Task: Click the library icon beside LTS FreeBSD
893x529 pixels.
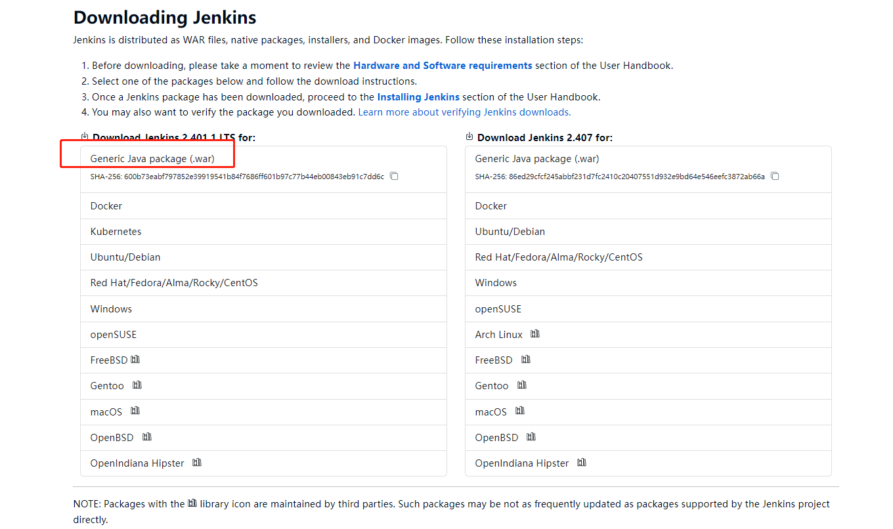Action: pyautogui.click(x=136, y=359)
